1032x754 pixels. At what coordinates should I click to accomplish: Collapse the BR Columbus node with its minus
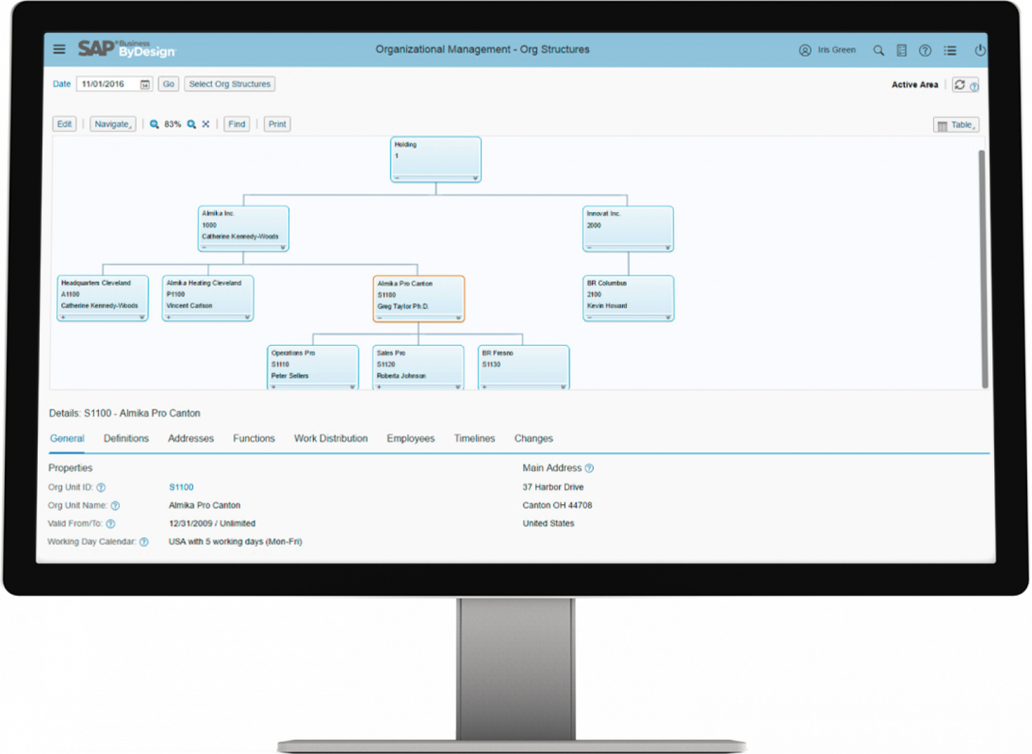pos(590,317)
